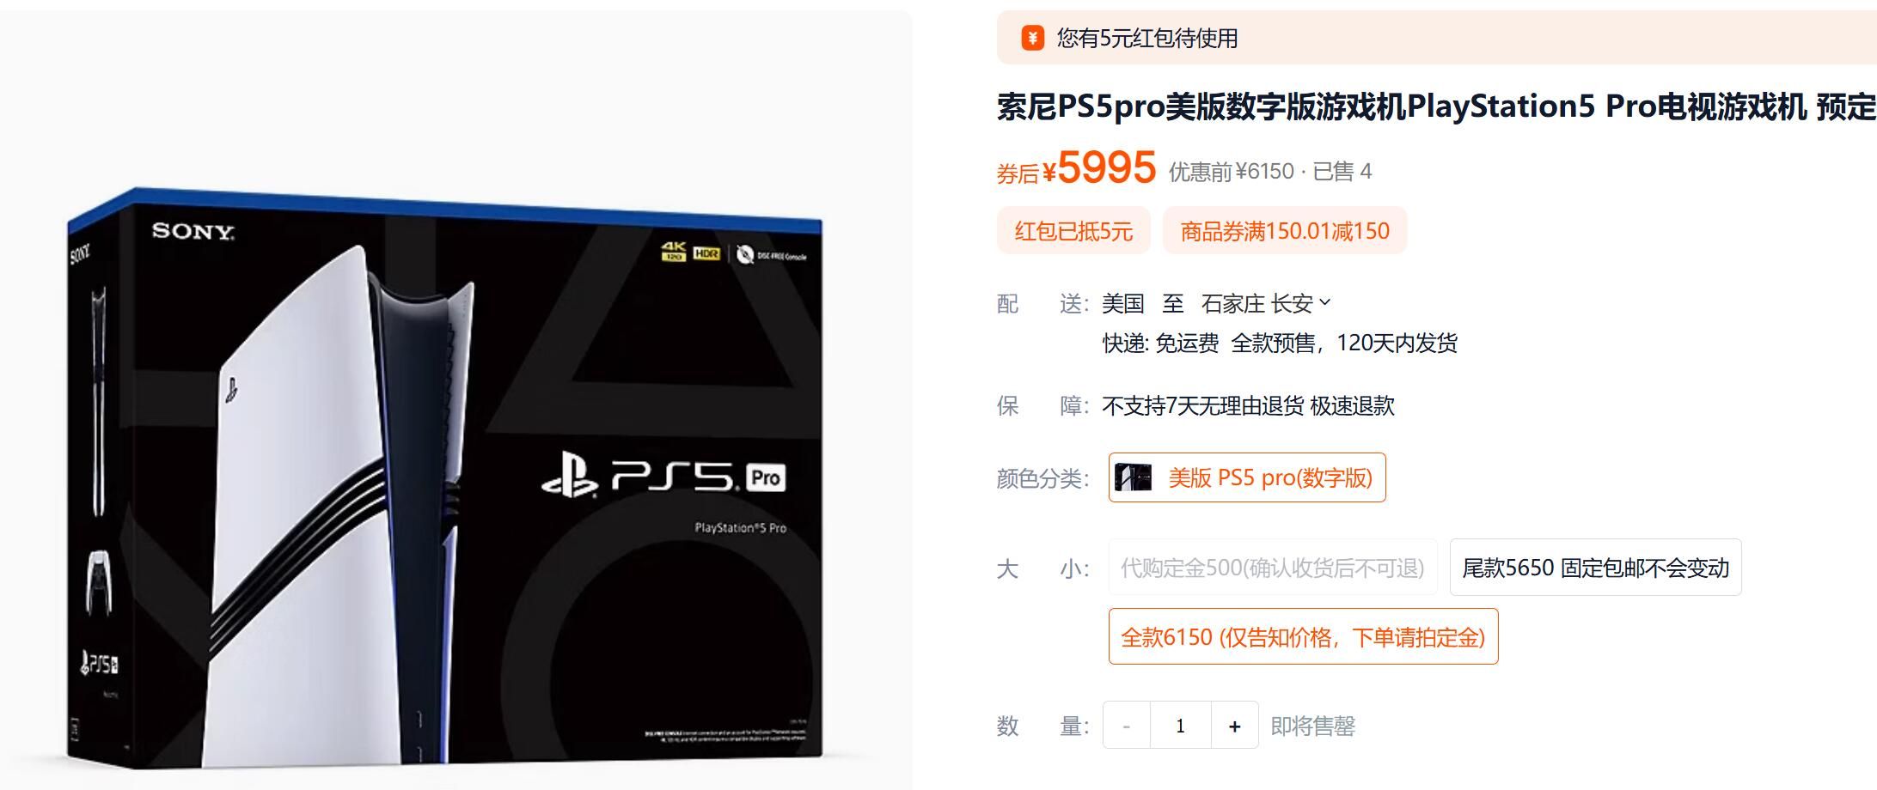Select the disabled 代购定金500 option
Image resolution: width=1877 pixels, height=790 pixels.
[1273, 568]
